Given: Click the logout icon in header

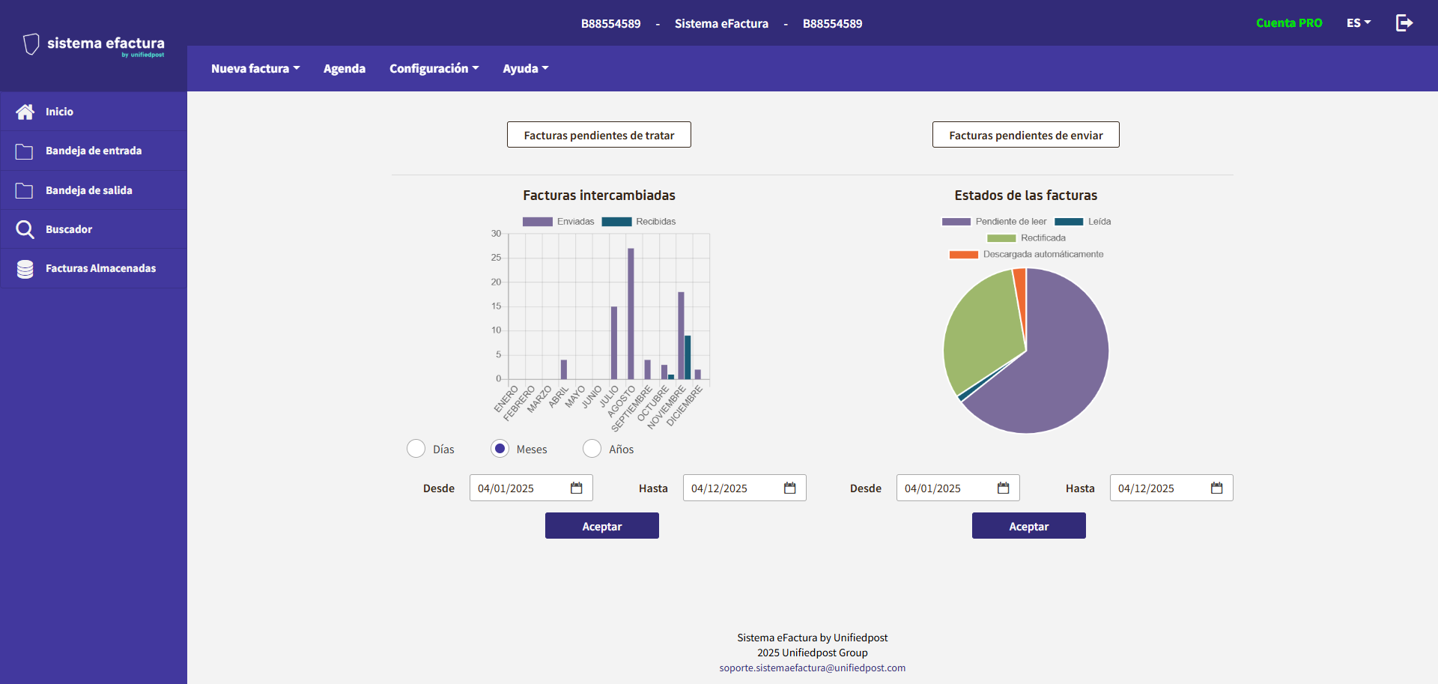Looking at the screenshot, I should (1404, 23).
